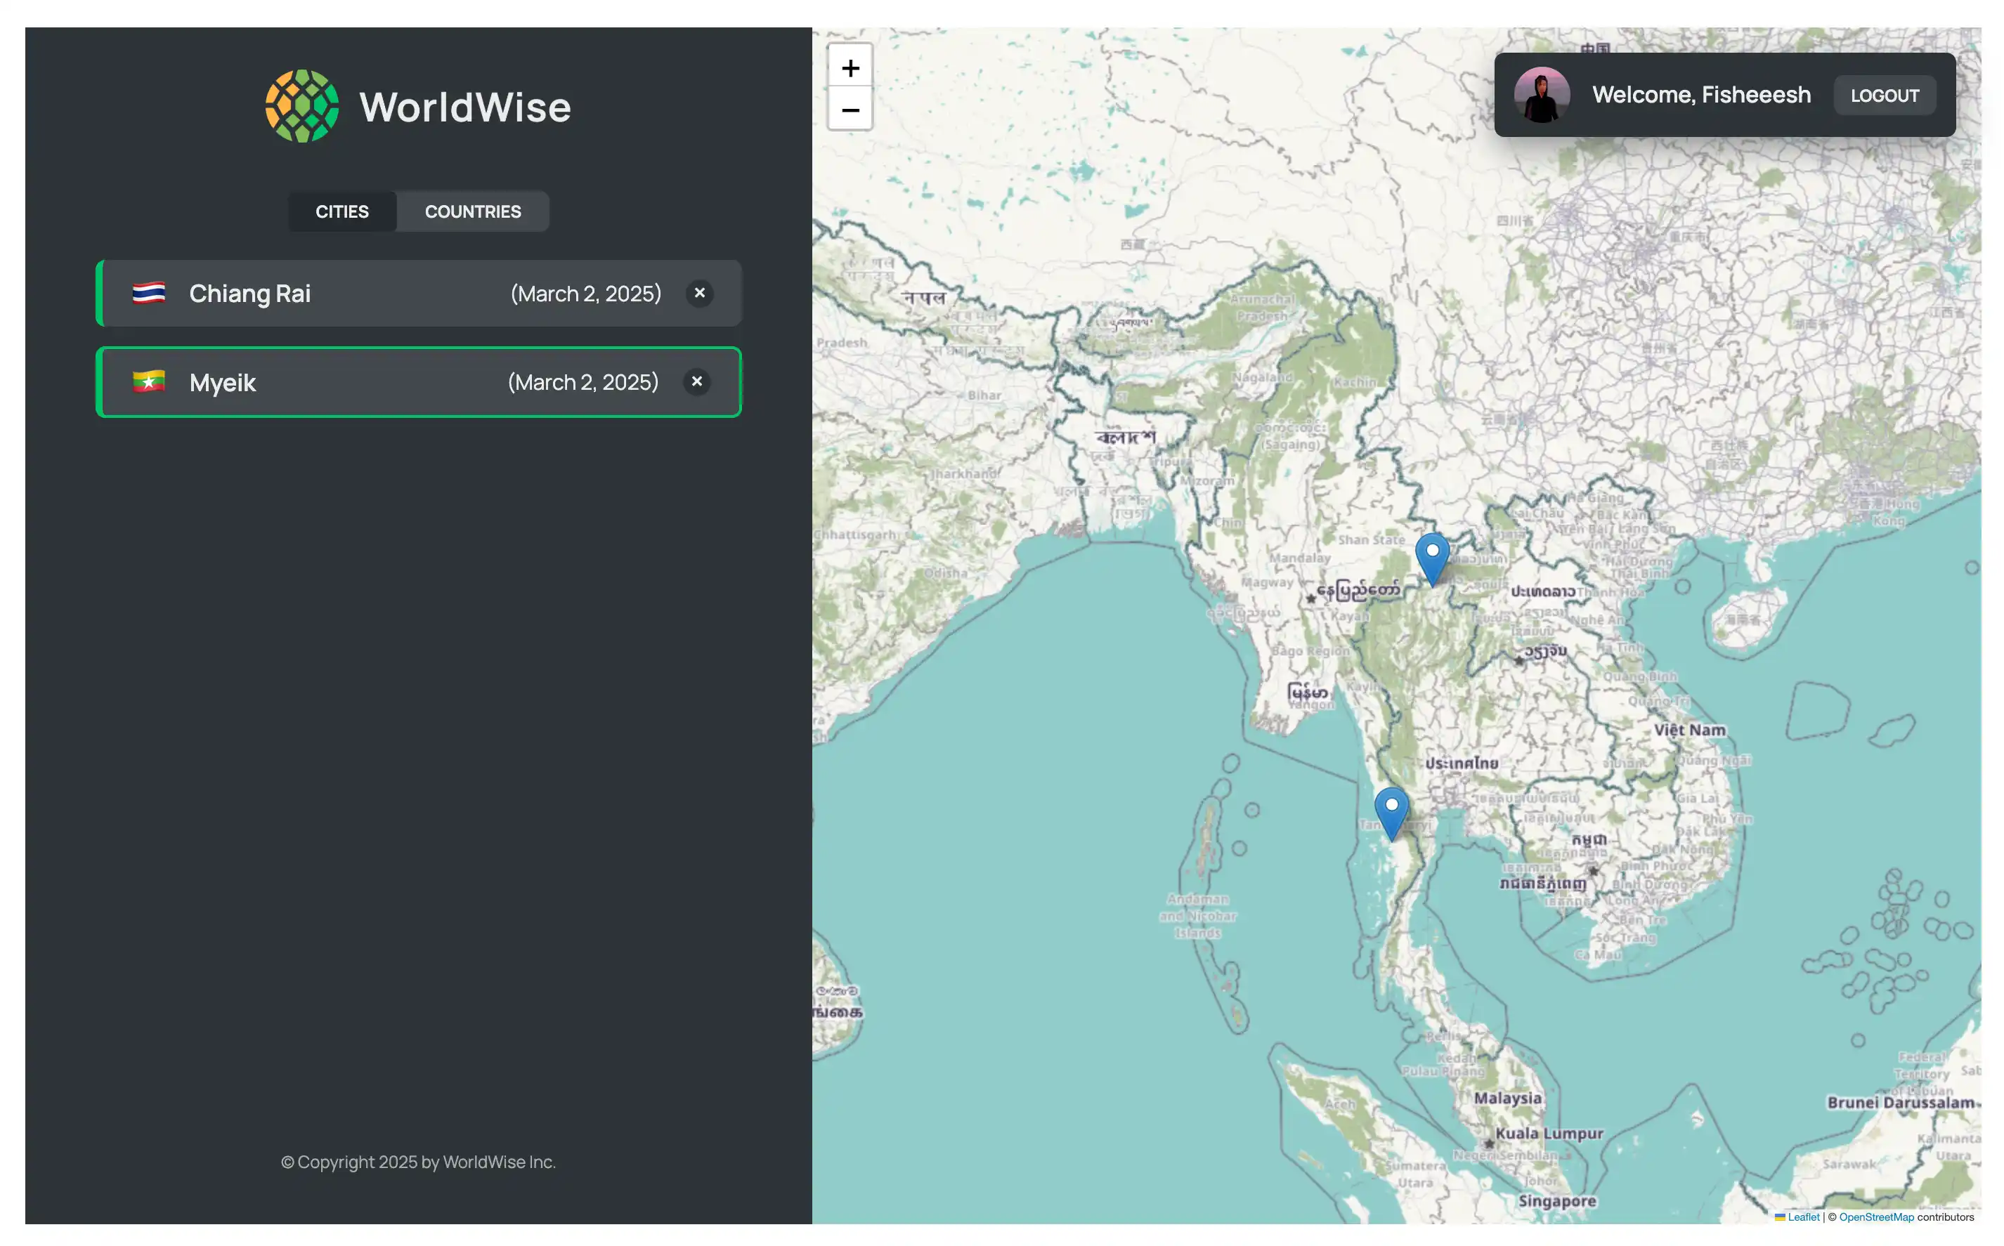2004x1246 pixels.
Task: Click the WorldWise globe logo
Action: (301, 106)
